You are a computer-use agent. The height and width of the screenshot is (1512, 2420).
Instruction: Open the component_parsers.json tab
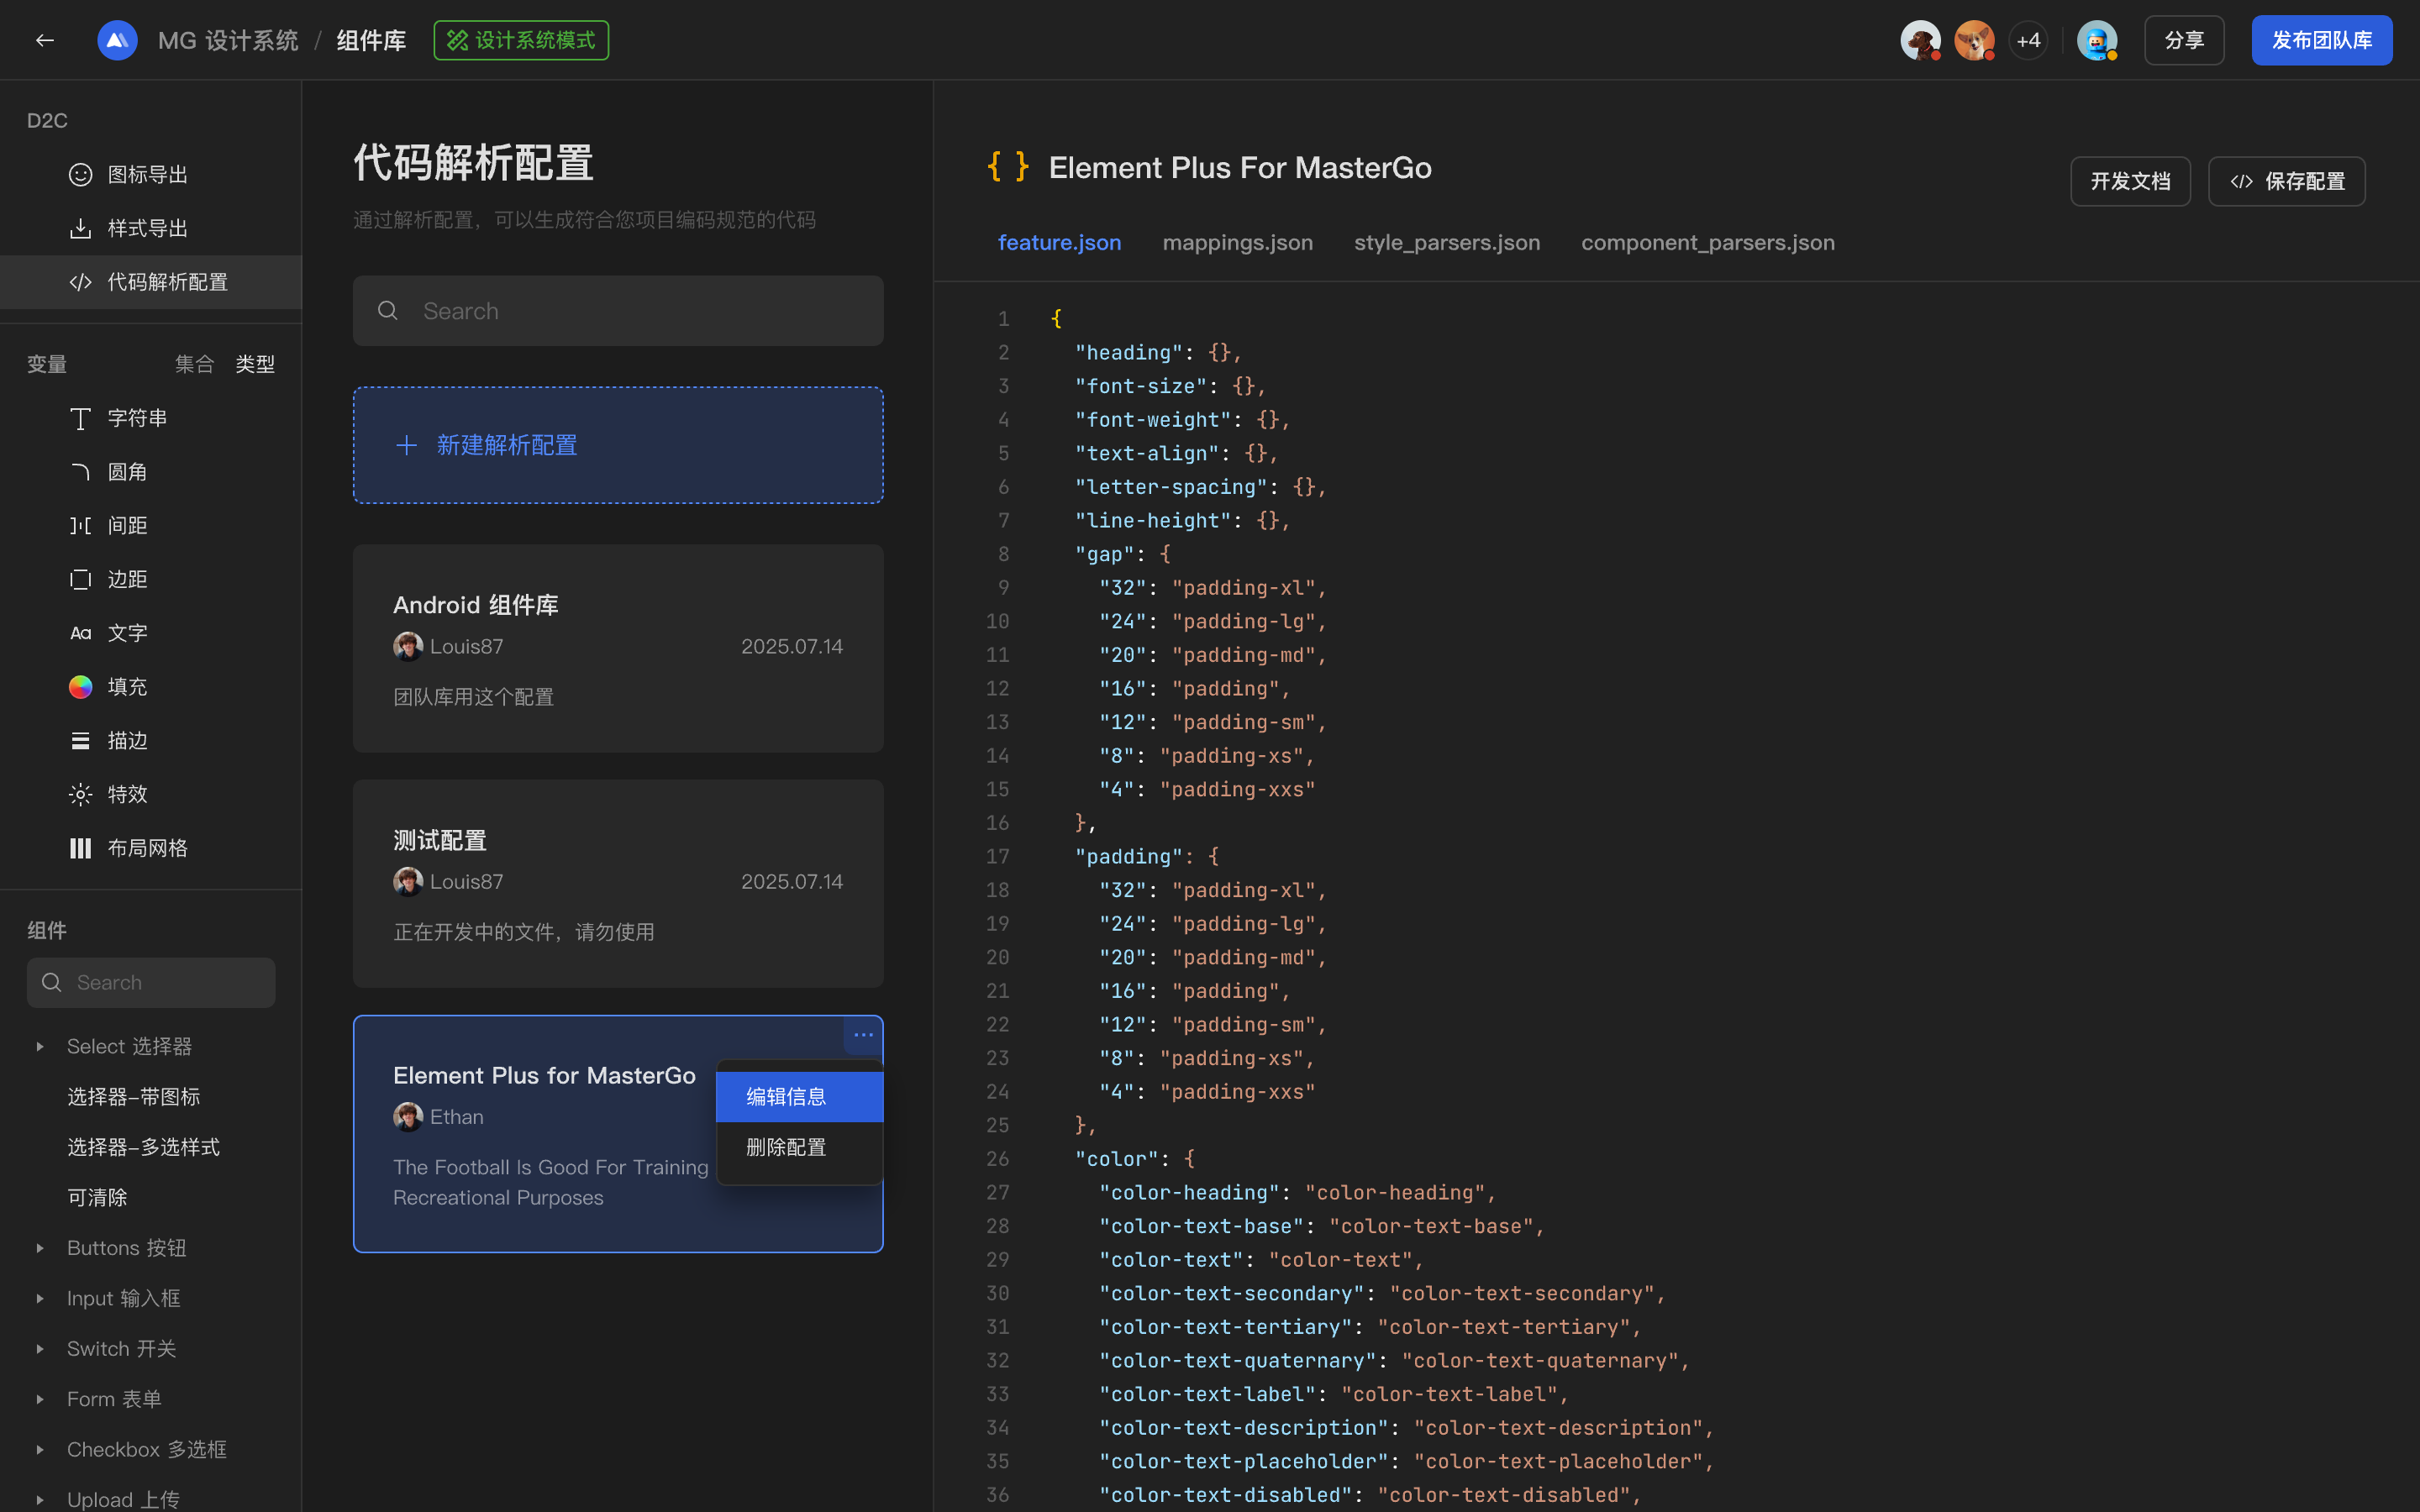pos(1707,243)
